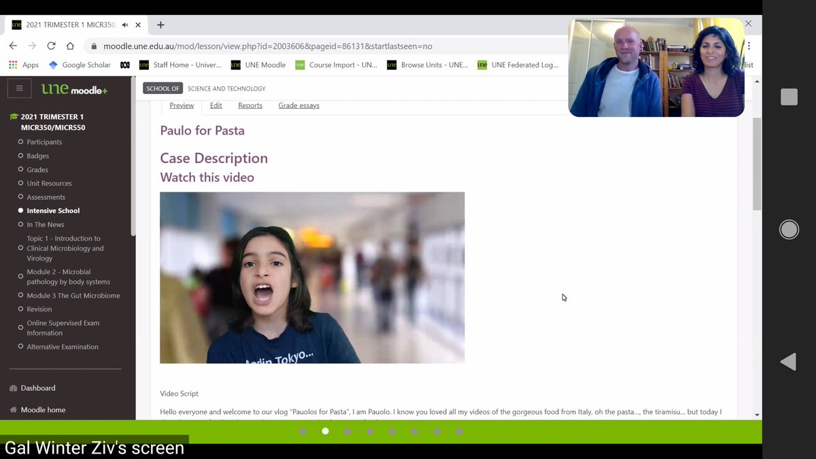Select Intensive School in the sidebar
The image size is (816, 459).
53,211
